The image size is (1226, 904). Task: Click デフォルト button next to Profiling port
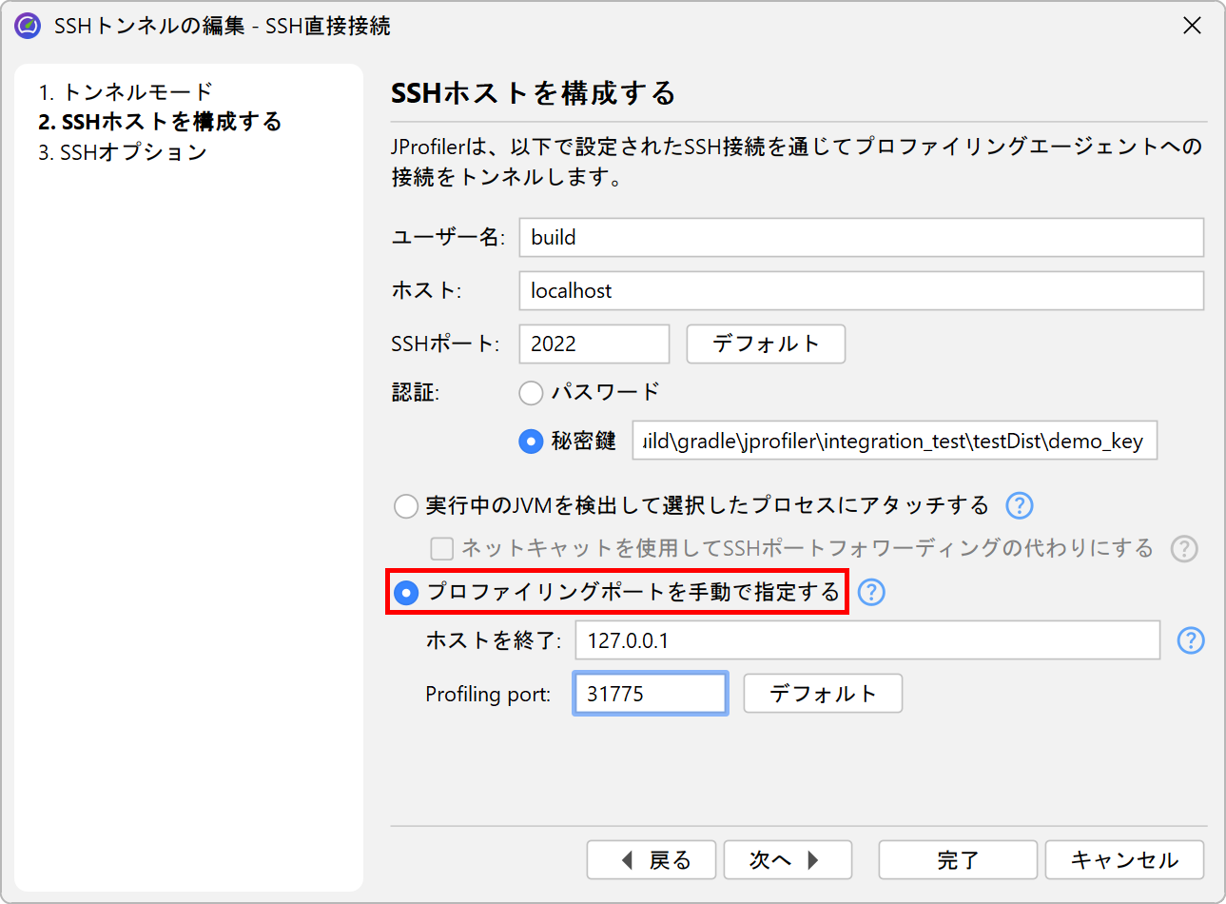pyautogui.click(x=823, y=694)
